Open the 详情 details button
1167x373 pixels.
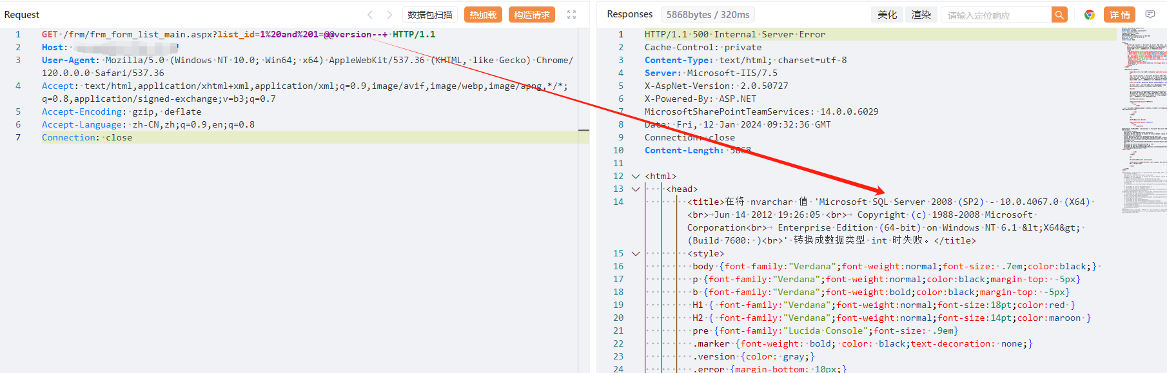(1120, 15)
